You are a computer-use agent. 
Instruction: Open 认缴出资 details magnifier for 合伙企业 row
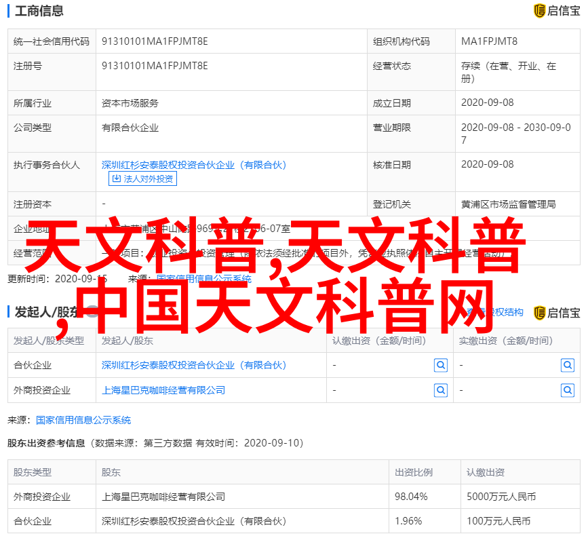441,365
